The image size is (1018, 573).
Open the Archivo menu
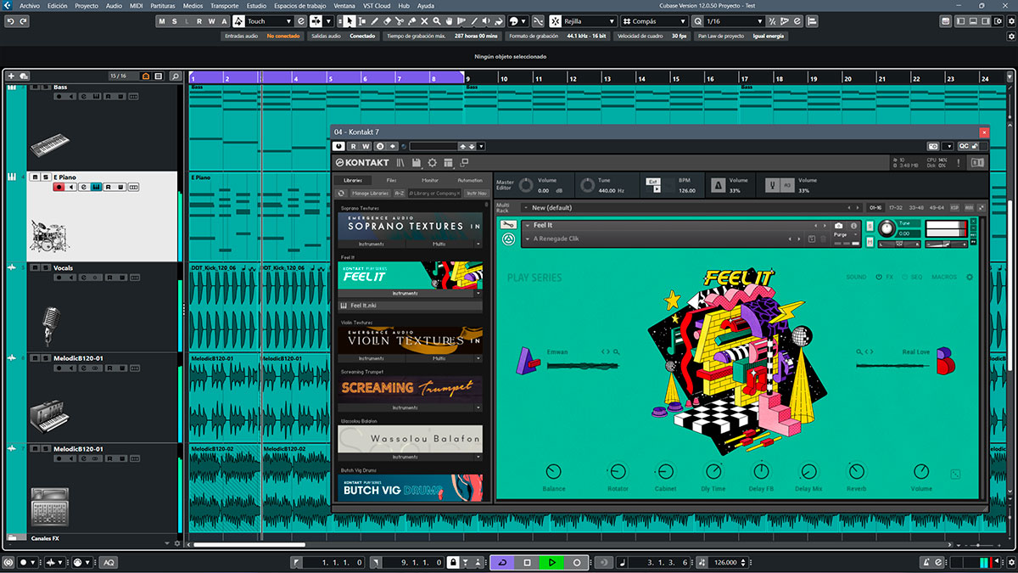pos(30,5)
